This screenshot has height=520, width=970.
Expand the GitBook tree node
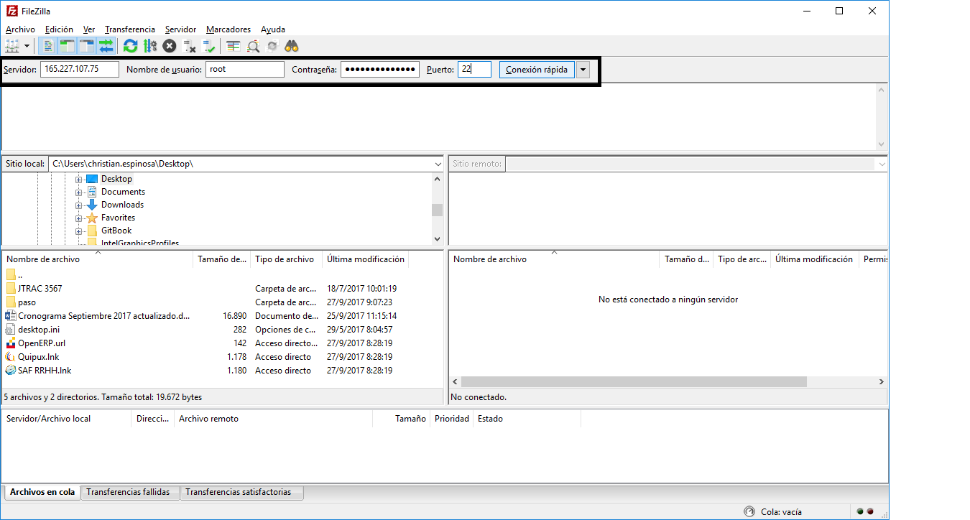click(x=79, y=231)
